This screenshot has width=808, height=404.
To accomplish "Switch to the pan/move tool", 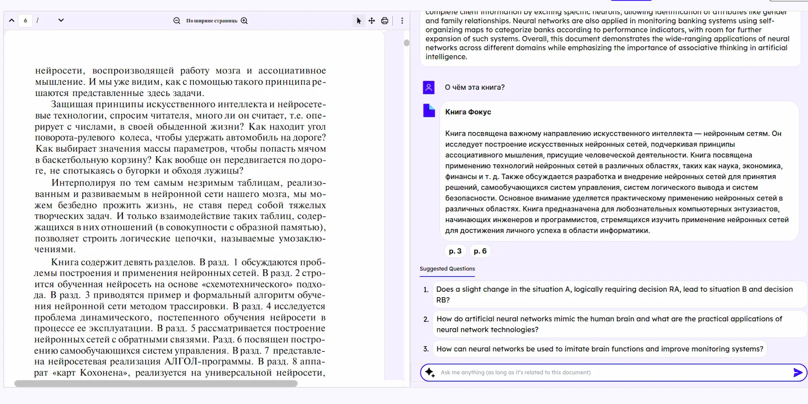I will coord(372,21).
